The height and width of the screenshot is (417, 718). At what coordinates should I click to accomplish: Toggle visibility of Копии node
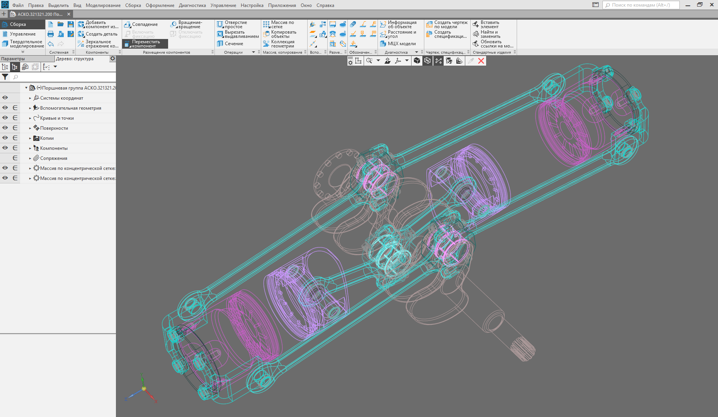pos(5,138)
